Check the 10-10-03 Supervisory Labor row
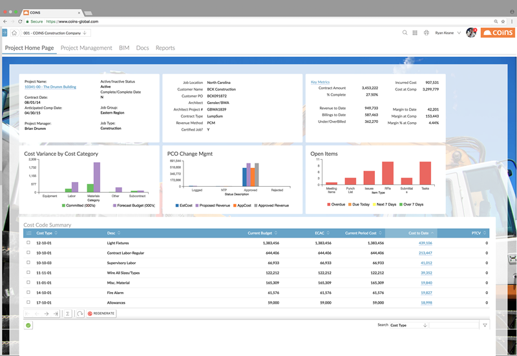This screenshot has height=356, width=517. point(28,262)
